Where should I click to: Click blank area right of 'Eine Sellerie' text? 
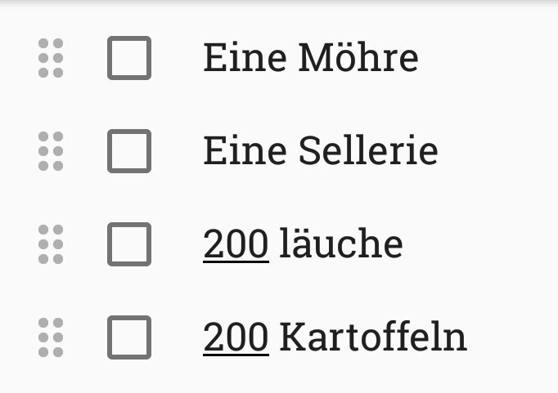[497, 151]
